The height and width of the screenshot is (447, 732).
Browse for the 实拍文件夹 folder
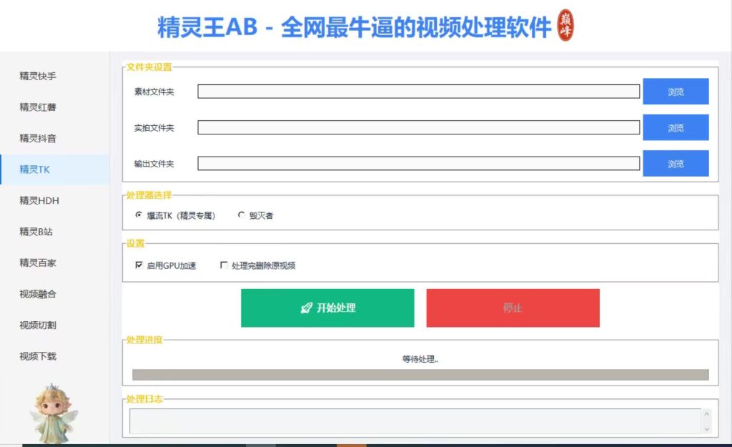676,127
